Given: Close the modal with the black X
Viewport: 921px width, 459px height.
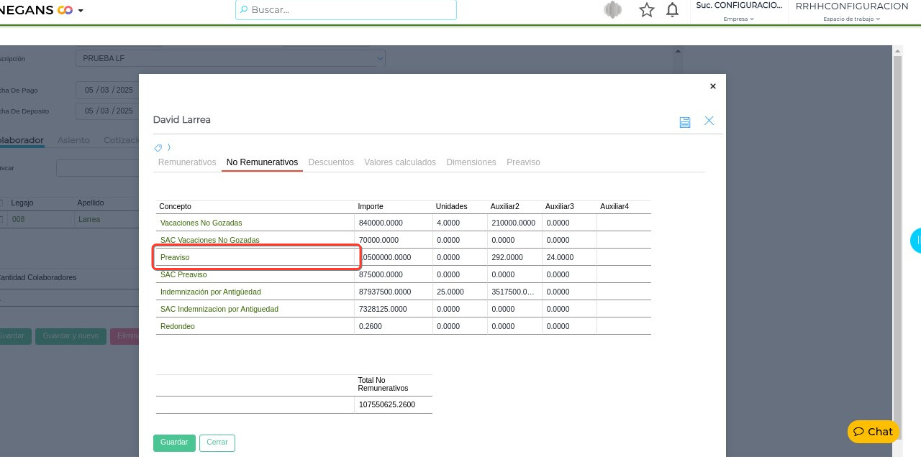Looking at the screenshot, I should (713, 86).
